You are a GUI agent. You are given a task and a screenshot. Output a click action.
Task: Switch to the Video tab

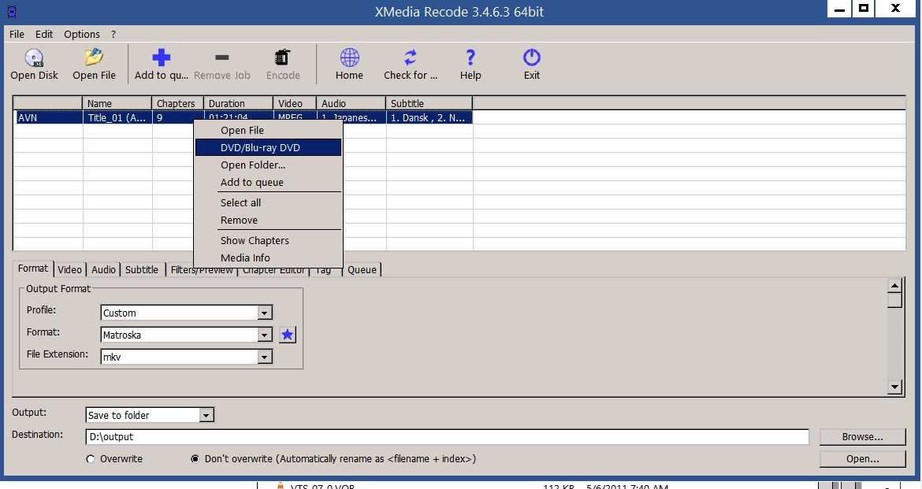69,270
